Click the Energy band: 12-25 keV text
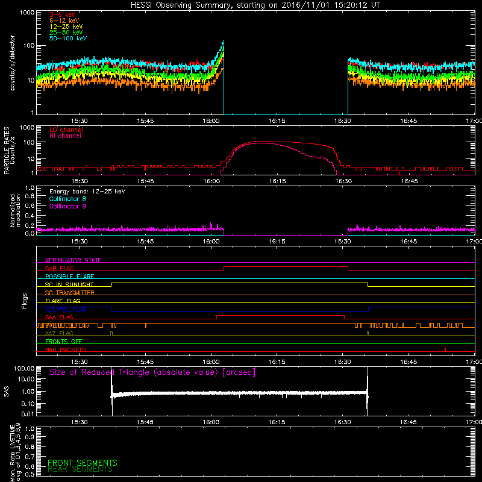 (x=87, y=192)
